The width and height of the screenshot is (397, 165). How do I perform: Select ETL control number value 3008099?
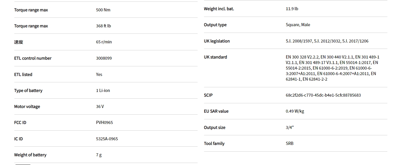coord(104,58)
